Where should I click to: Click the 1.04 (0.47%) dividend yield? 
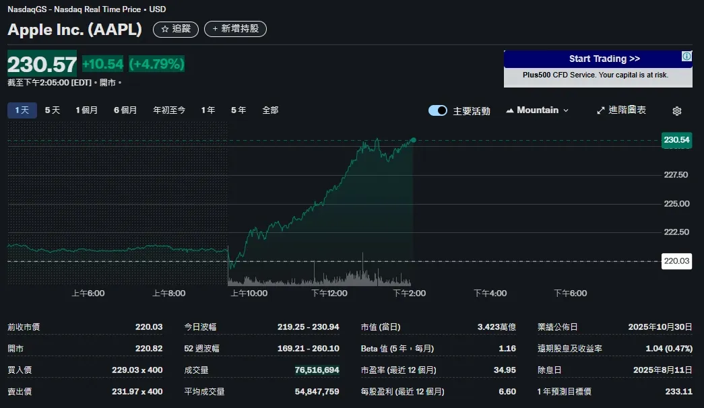click(669, 349)
